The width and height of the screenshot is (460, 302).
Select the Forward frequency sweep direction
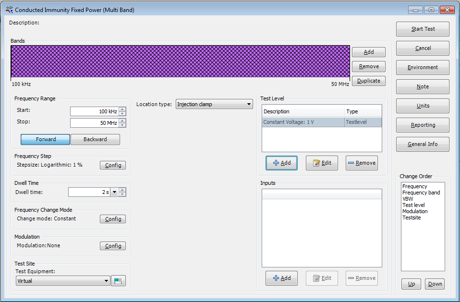(x=45, y=139)
